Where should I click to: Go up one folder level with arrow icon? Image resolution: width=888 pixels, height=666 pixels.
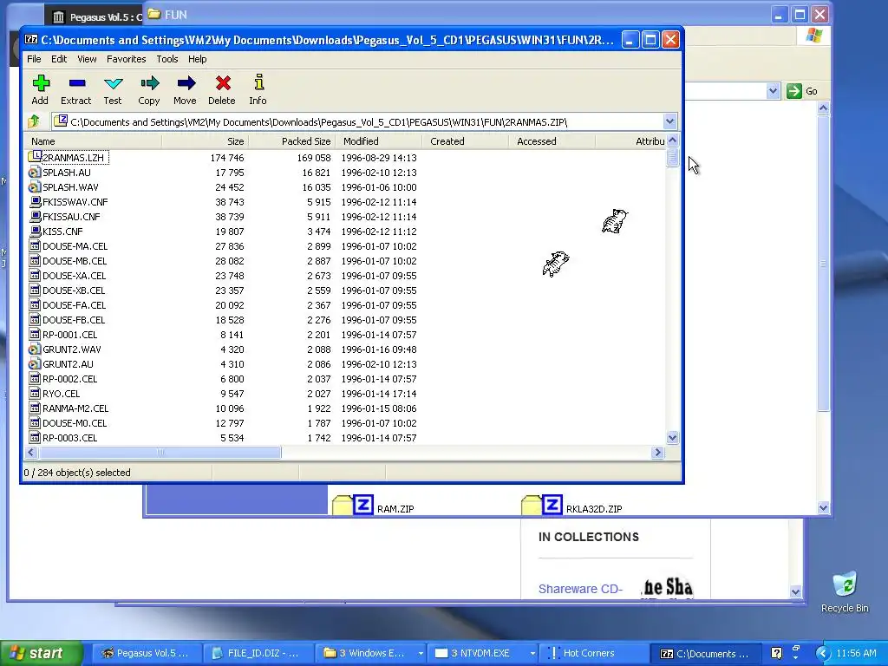pos(34,121)
